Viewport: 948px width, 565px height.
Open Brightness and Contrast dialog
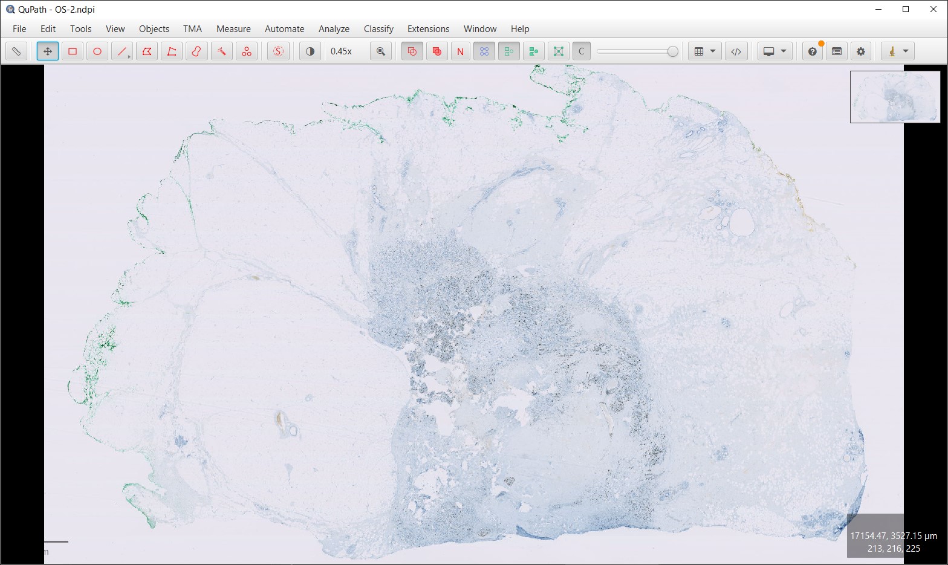point(310,51)
